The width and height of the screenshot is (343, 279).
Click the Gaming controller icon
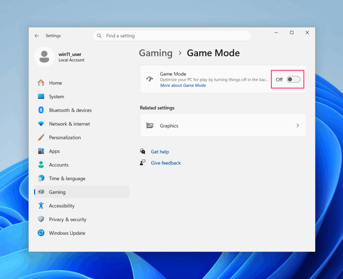41,192
